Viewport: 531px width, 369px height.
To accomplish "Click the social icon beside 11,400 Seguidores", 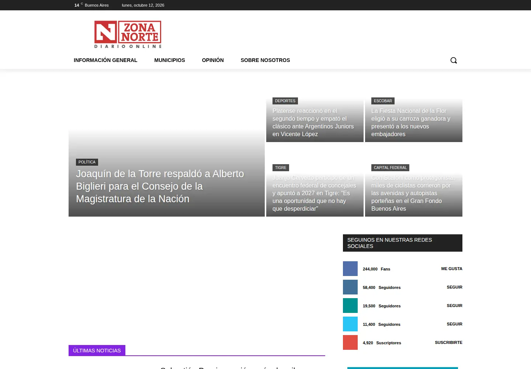I will point(350,324).
